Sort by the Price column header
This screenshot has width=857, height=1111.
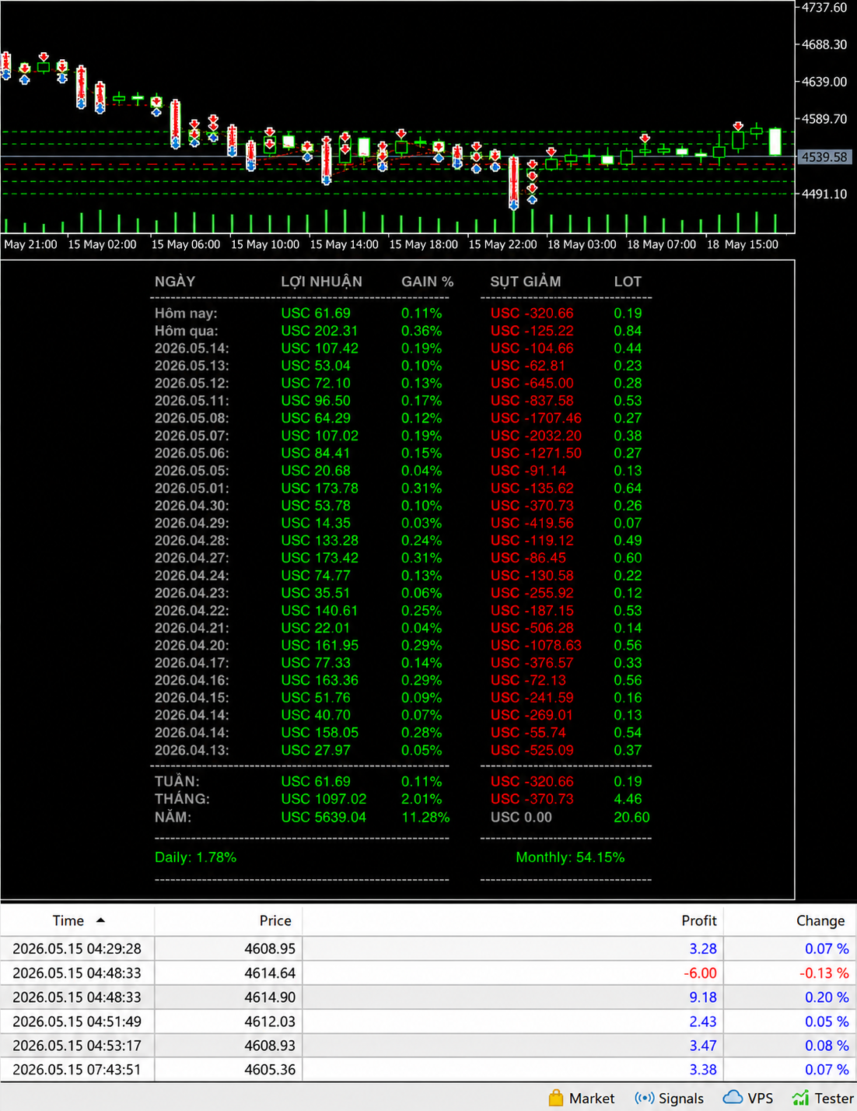tap(228, 920)
